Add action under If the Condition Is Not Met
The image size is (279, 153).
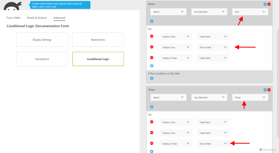(152, 79)
